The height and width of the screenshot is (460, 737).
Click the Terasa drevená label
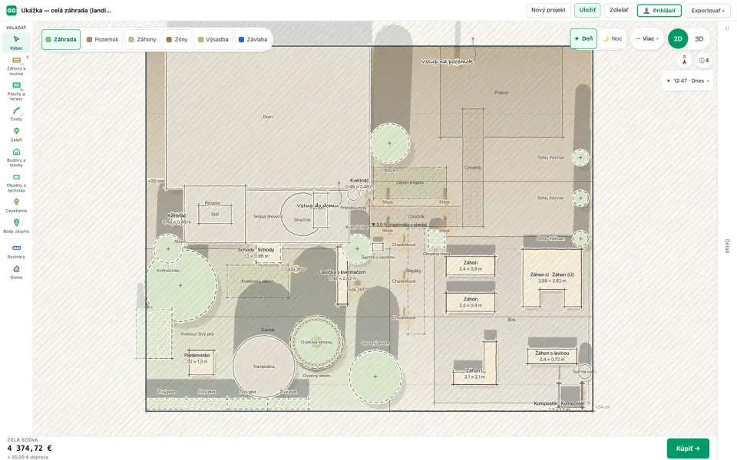click(x=268, y=216)
